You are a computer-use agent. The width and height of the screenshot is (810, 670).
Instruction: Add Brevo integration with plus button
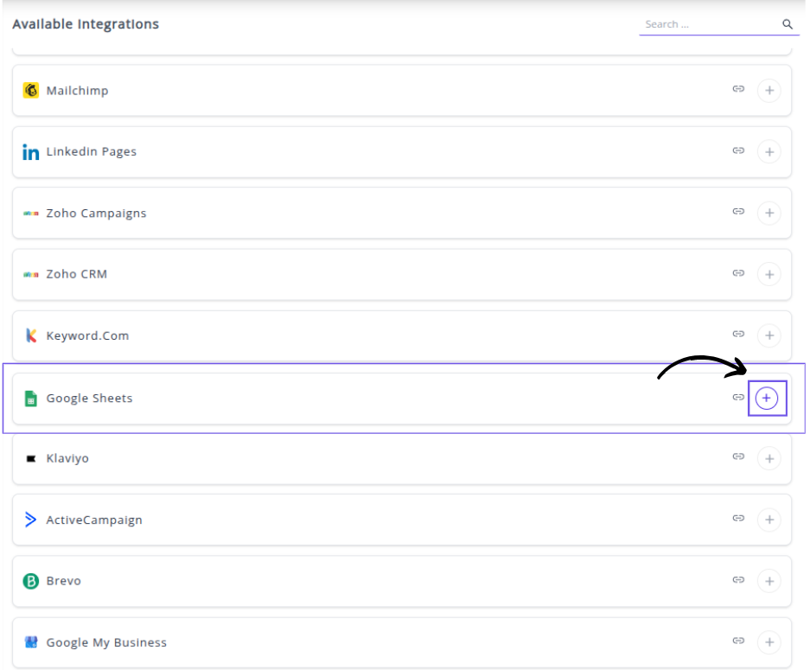(769, 581)
